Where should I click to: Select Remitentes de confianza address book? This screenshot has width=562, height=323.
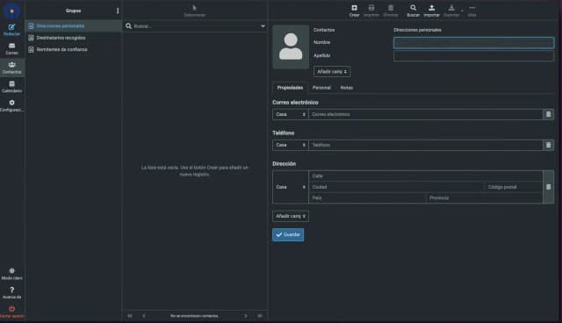[74, 49]
